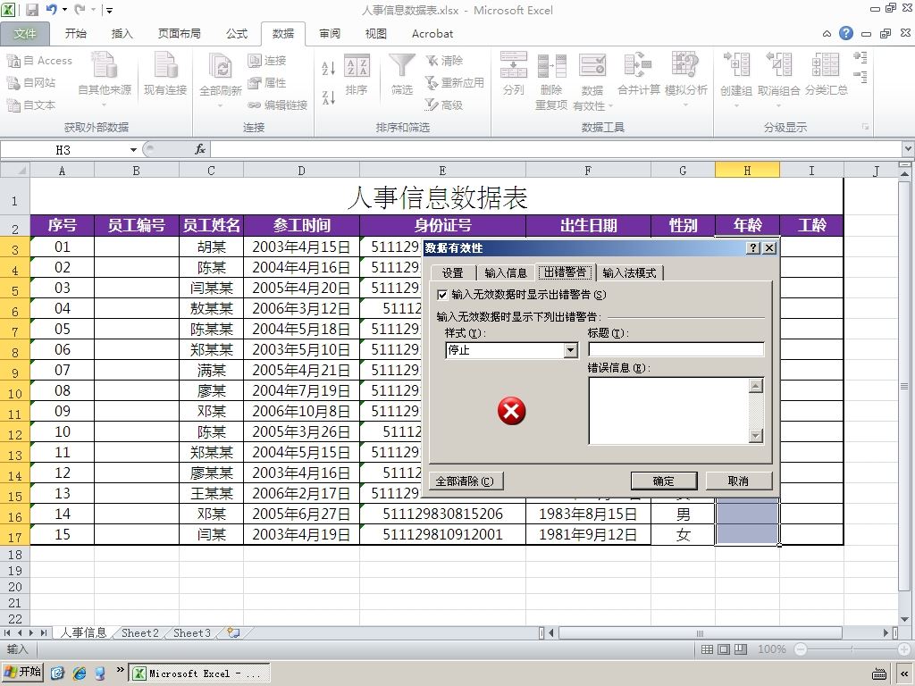Click zoom out minus button
The height and width of the screenshot is (686, 915).
[800, 649]
